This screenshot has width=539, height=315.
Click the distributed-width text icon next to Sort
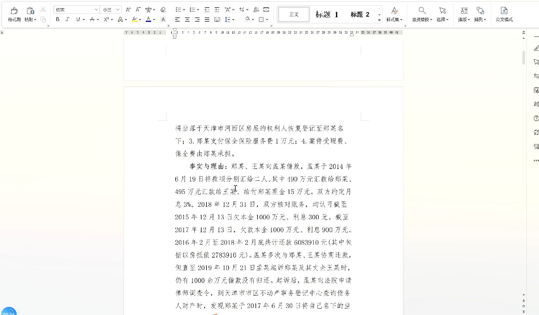pyautogui.click(x=266, y=10)
